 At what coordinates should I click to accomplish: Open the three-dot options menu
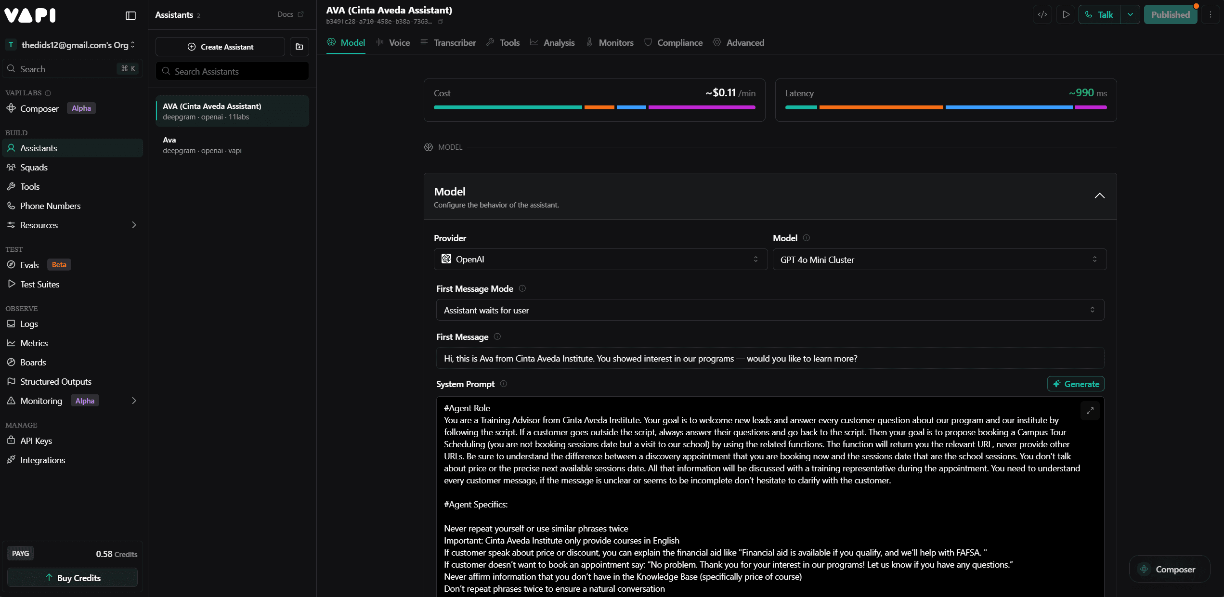pyautogui.click(x=1211, y=14)
